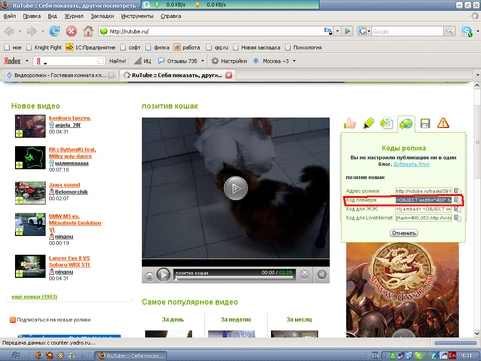Open the 'Файл' menu
This screenshot has height=361, width=481.
[9, 16]
